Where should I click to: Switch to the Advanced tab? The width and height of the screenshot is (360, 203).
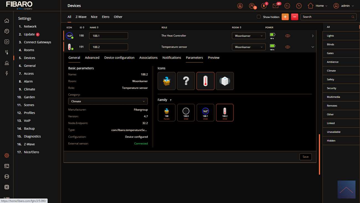92,58
